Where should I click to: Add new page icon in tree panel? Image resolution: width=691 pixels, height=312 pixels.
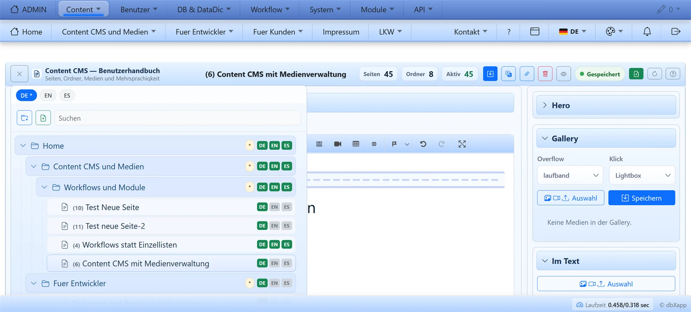coord(43,118)
